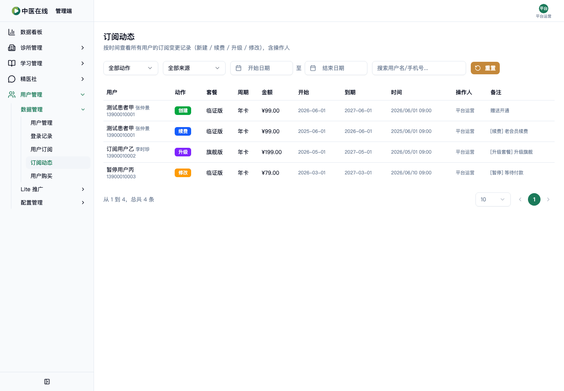Expand the 配置管理 chevron
The width and height of the screenshot is (564, 391).
coord(83,203)
